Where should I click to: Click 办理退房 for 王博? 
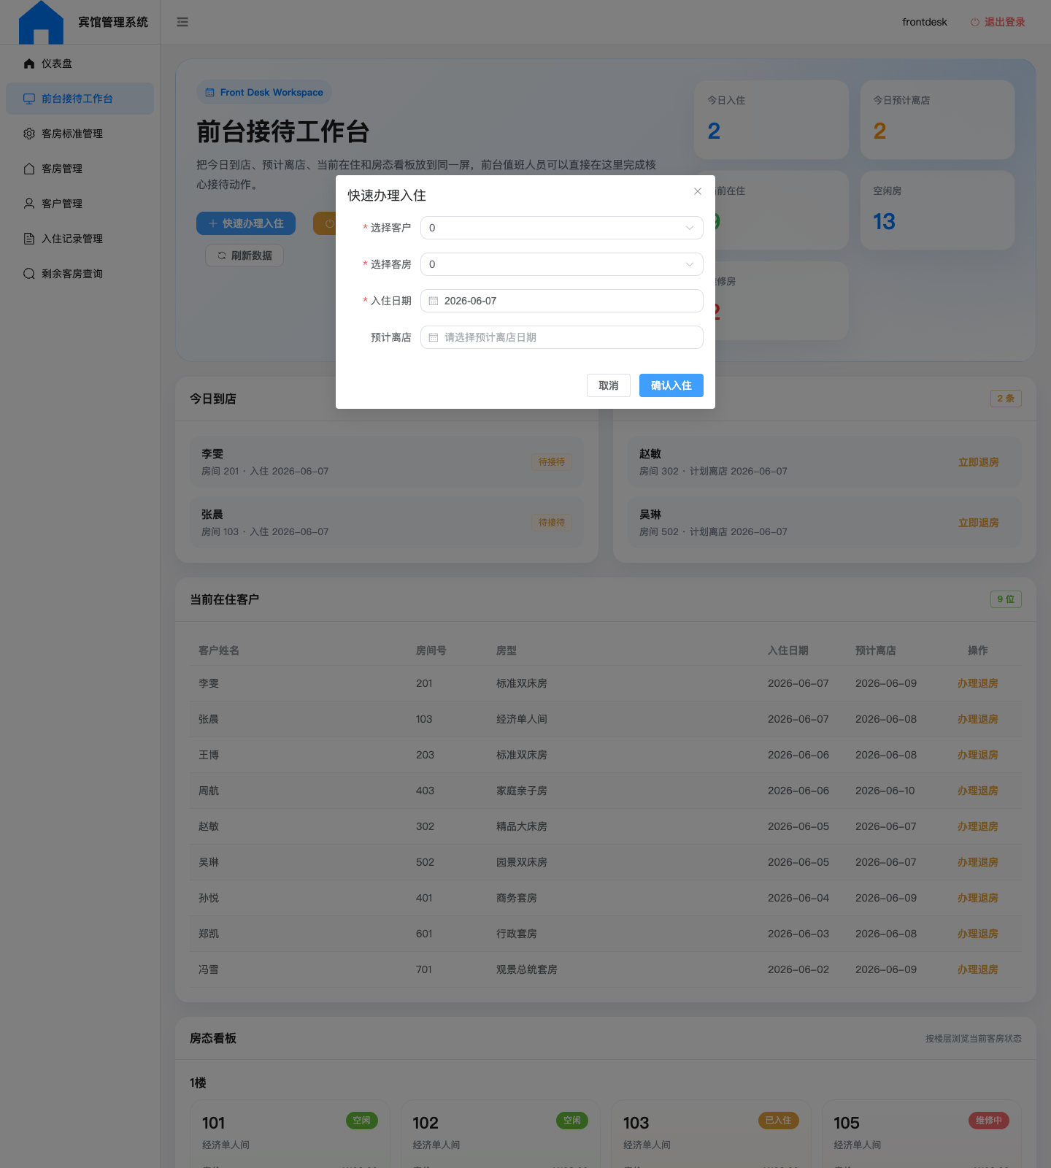coord(978,755)
